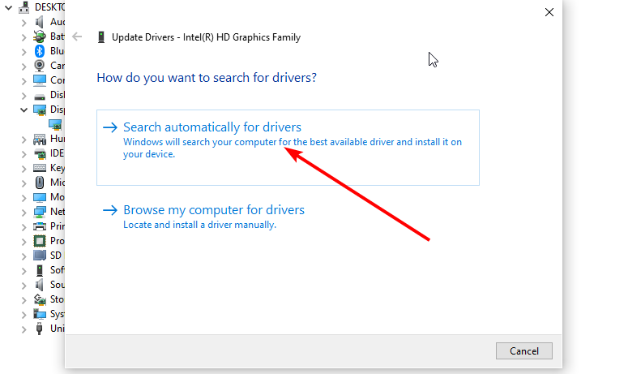Choose 'Search automatically for drivers'
Image resolution: width=628 pixels, height=374 pixels.
tap(288, 148)
